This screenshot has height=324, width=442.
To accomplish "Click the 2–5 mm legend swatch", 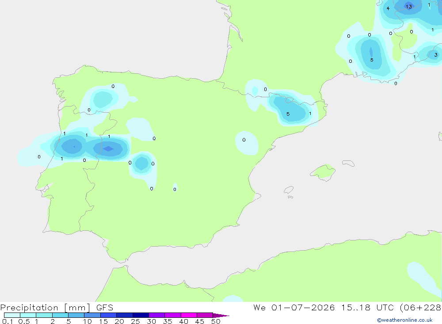I will (60, 315).
